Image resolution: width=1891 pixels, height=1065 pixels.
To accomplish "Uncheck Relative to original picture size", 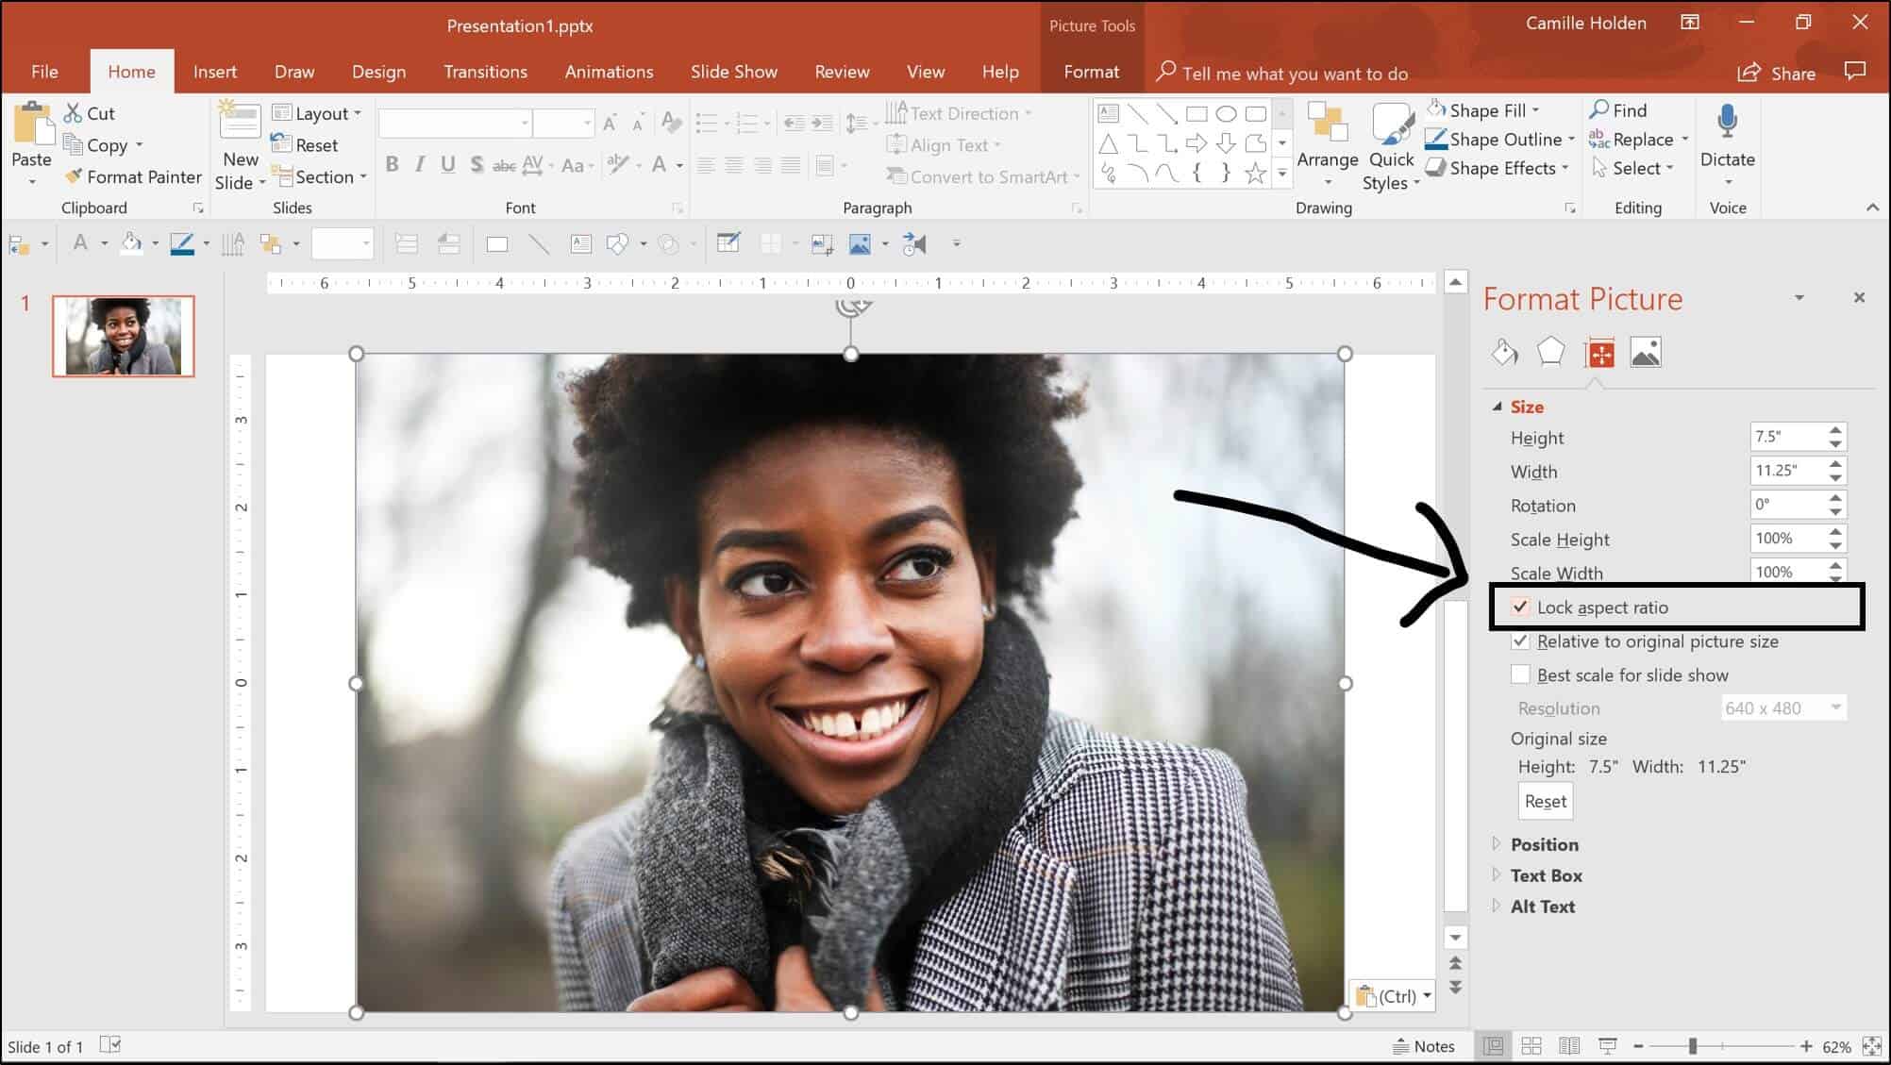I will tap(1520, 641).
